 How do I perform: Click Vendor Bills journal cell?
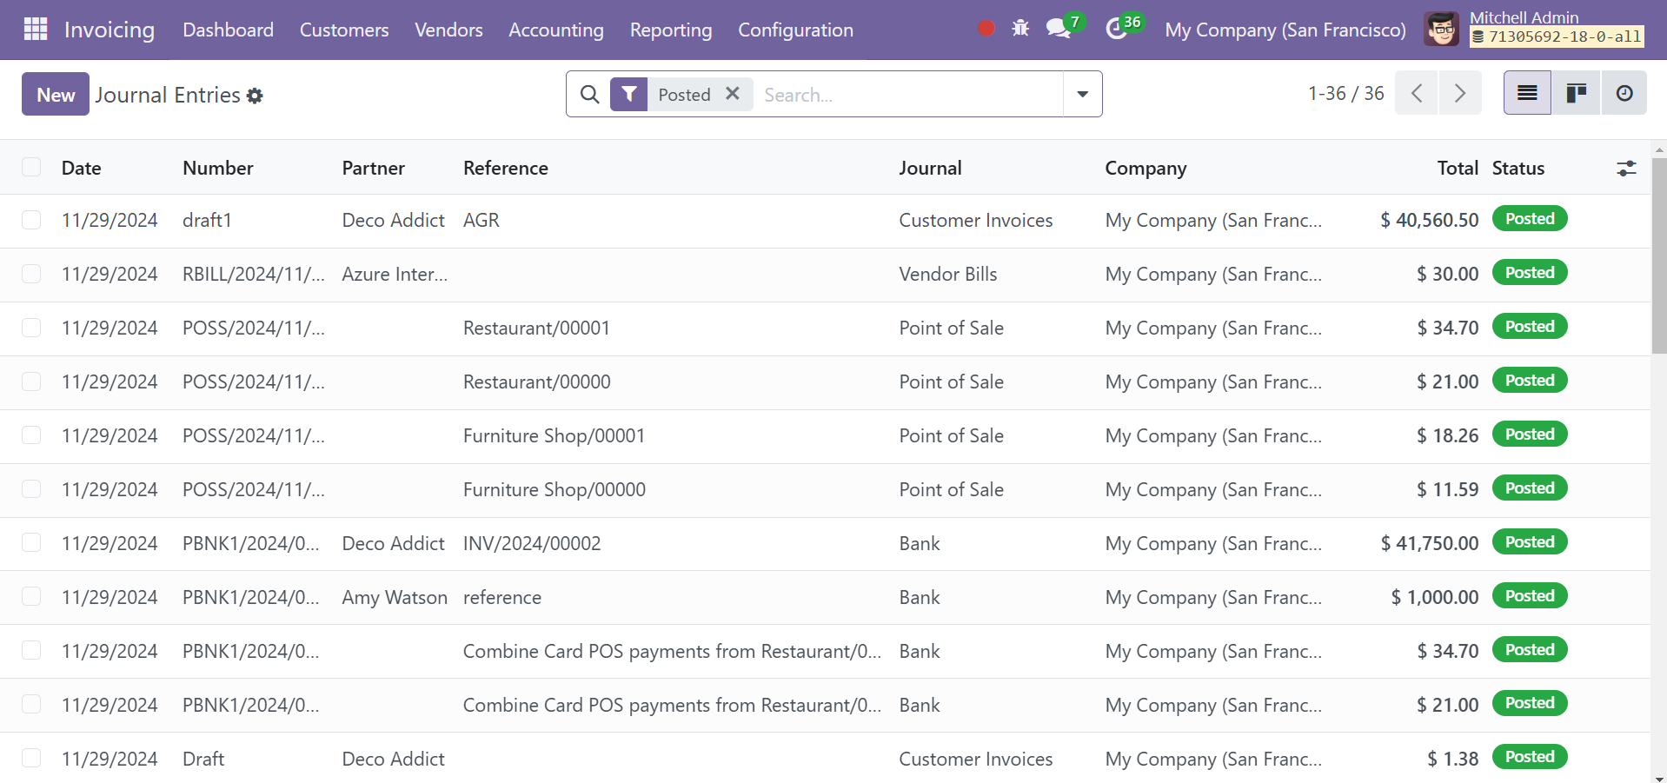[948, 274]
